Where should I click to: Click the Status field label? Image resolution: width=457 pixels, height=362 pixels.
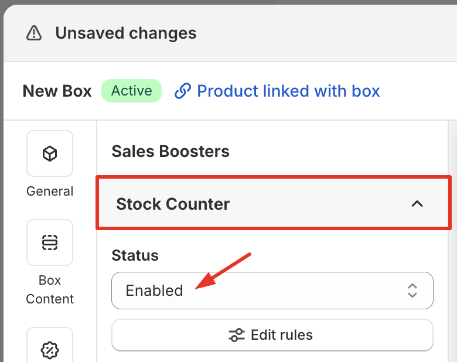tap(135, 255)
